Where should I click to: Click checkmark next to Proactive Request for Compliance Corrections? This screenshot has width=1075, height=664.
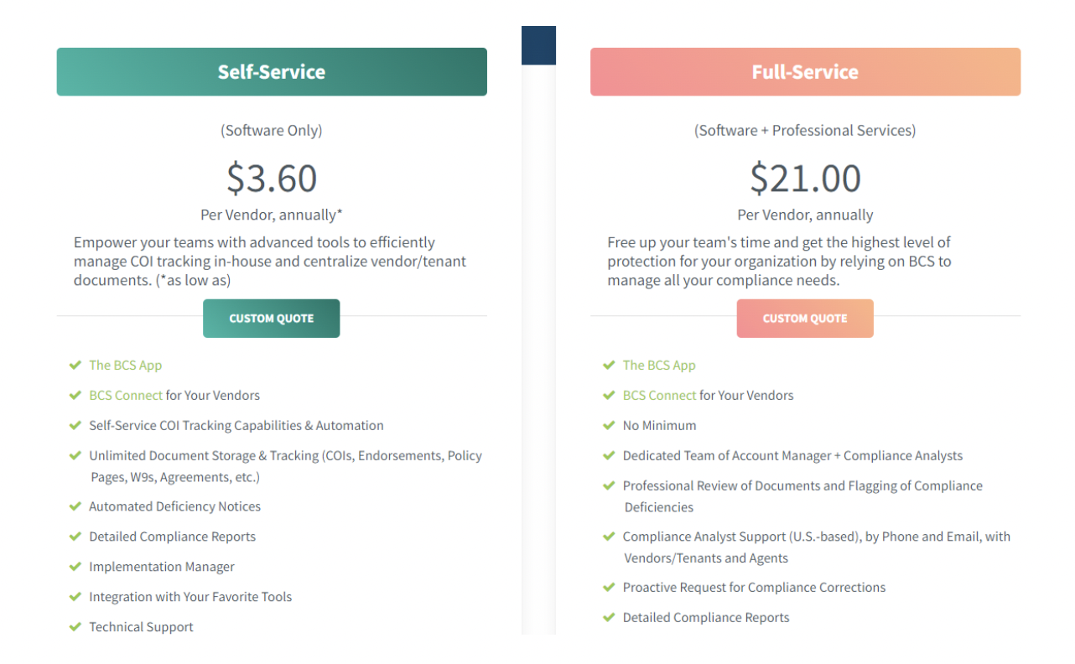click(609, 588)
